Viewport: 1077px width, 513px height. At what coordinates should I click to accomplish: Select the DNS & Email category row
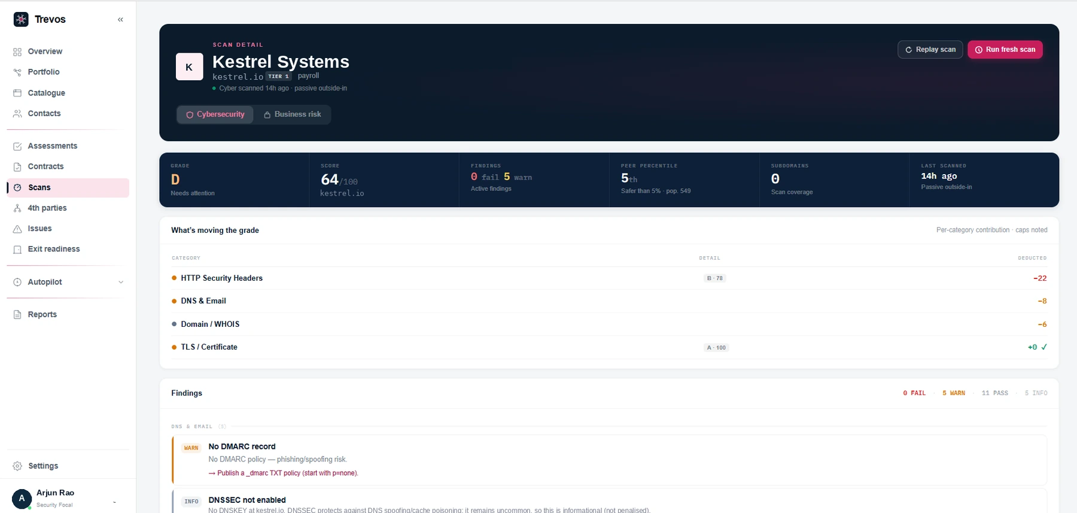coord(609,301)
